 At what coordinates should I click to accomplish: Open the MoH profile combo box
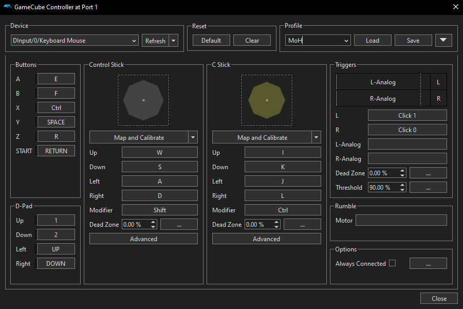[318, 41]
